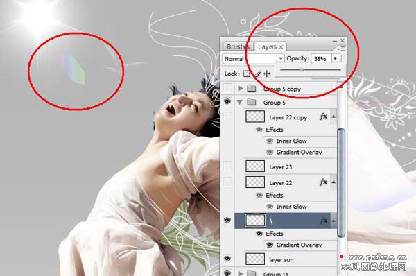
Task: Hide the layer sun layer
Action: tap(227, 259)
